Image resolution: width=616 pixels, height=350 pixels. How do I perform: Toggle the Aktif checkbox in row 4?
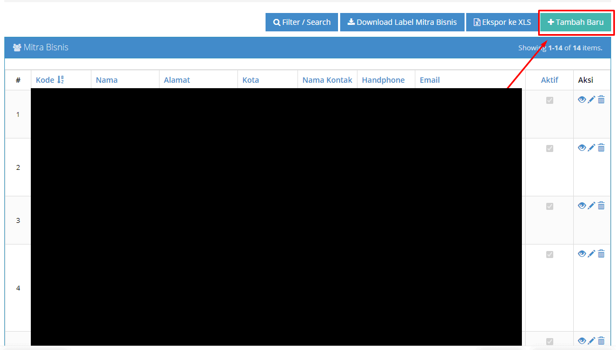click(x=549, y=254)
